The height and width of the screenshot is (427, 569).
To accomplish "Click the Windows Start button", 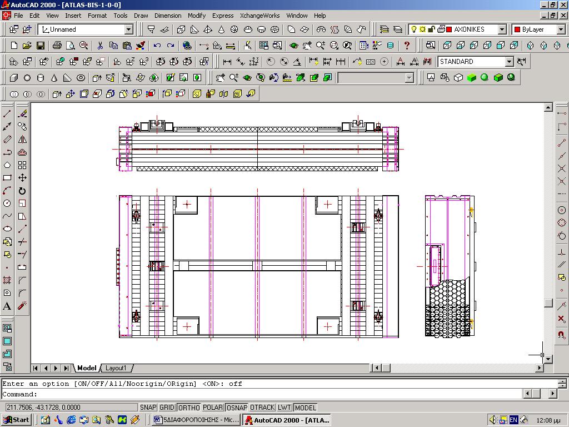I will pos(17,420).
